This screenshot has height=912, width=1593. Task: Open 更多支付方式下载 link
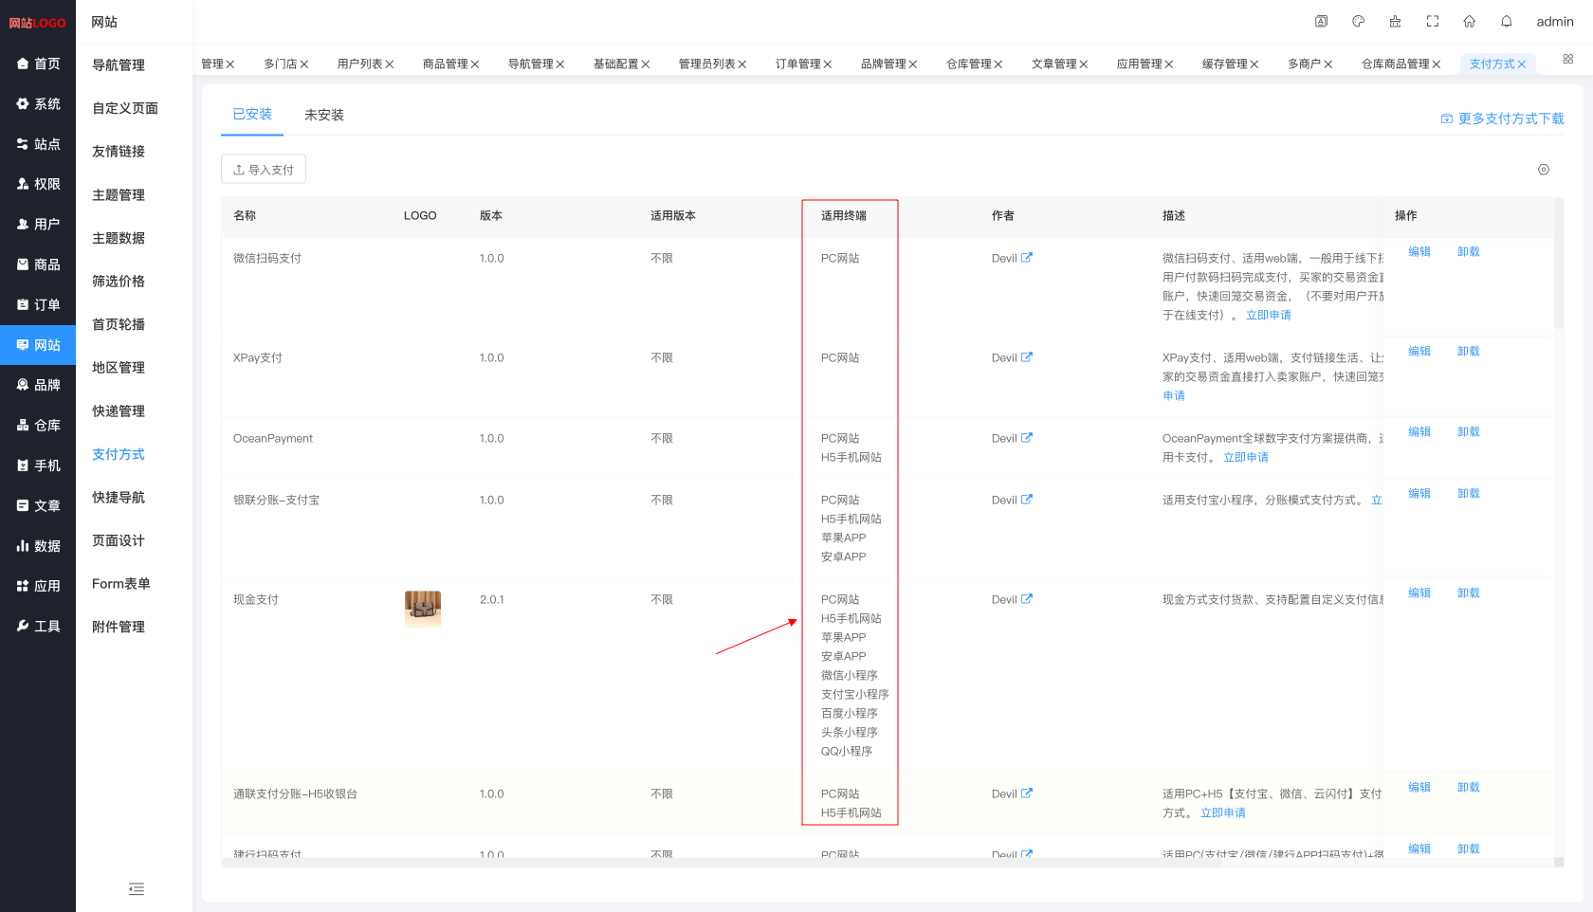(1502, 119)
